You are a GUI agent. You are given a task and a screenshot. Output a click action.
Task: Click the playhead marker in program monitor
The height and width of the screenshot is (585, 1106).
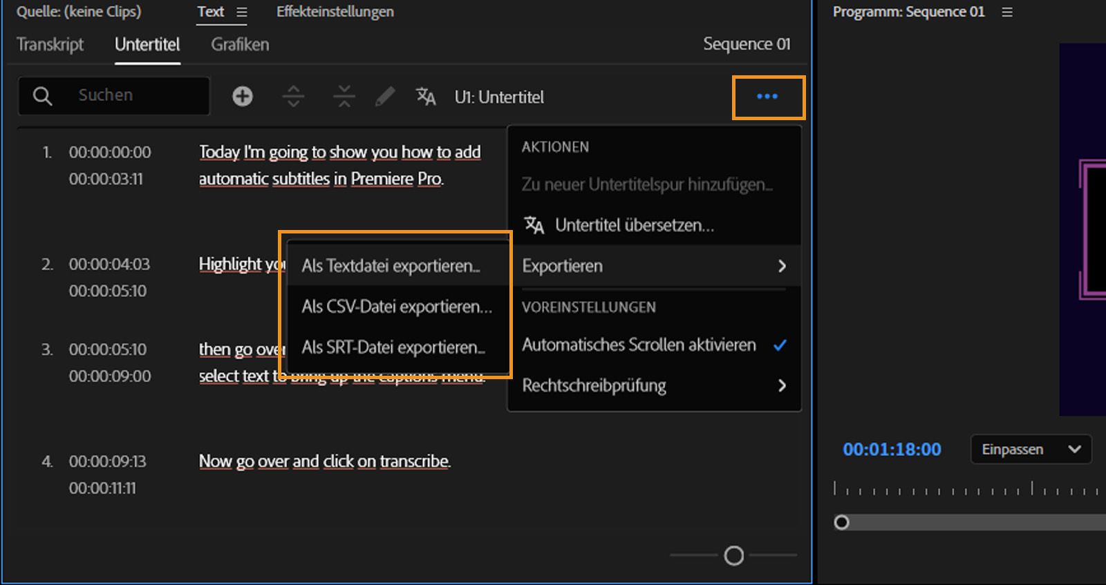(x=841, y=522)
